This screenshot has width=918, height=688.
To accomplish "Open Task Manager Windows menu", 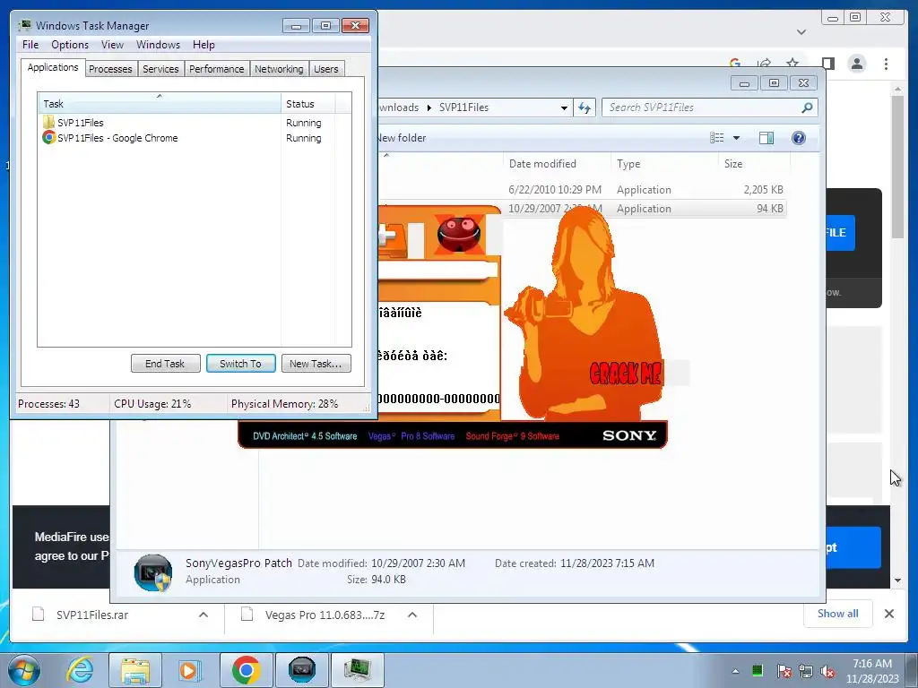I will pyautogui.click(x=158, y=45).
